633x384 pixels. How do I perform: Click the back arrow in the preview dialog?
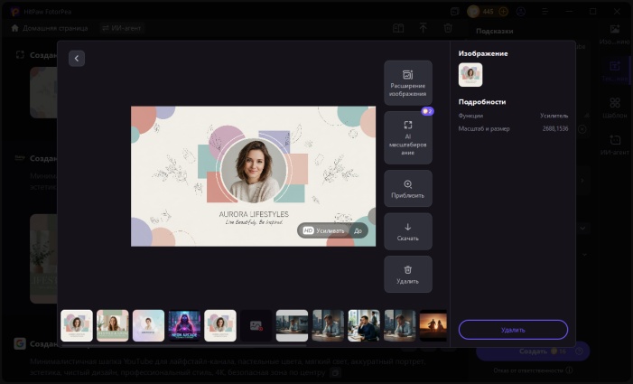pos(77,58)
